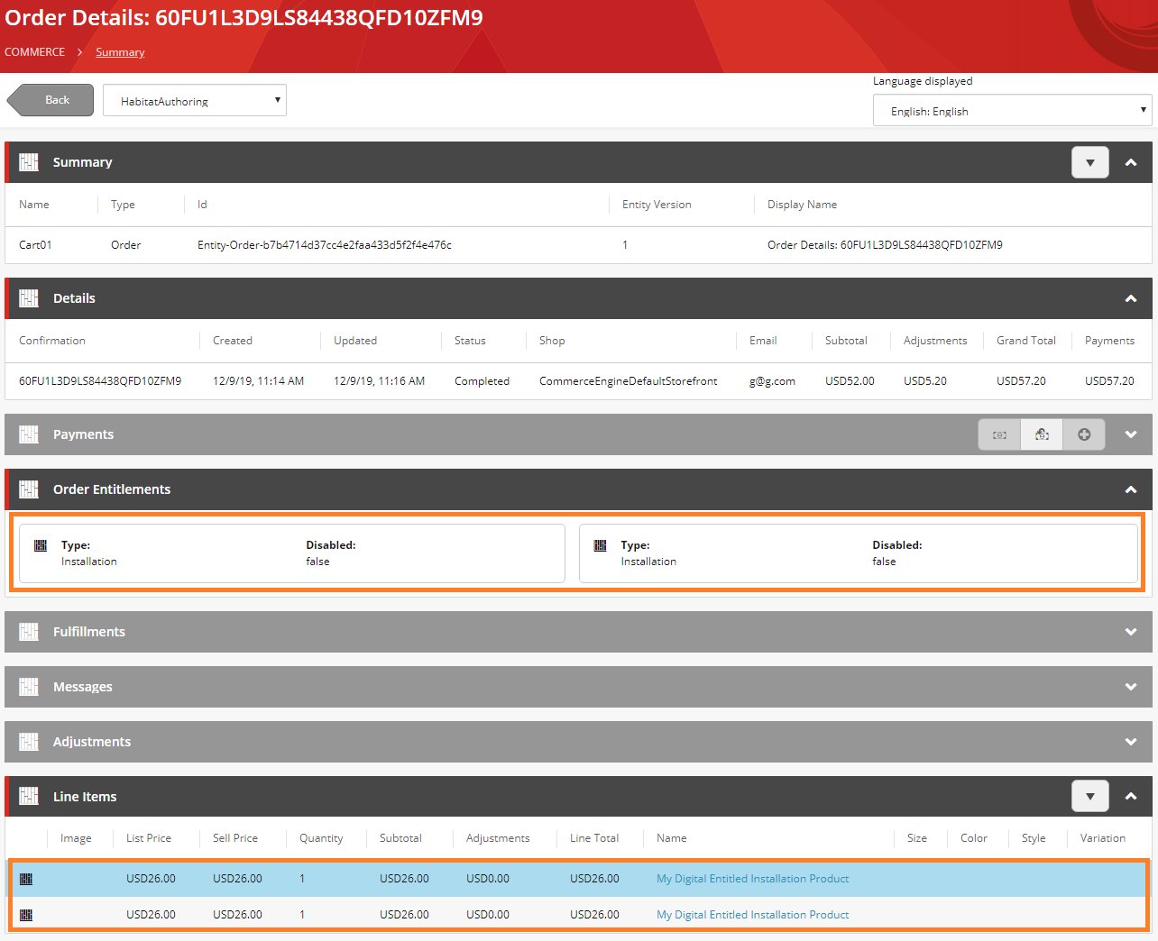Expand the Payments section chevron
Screen dimensions: 1158x941
click(x=1130, y=434)
